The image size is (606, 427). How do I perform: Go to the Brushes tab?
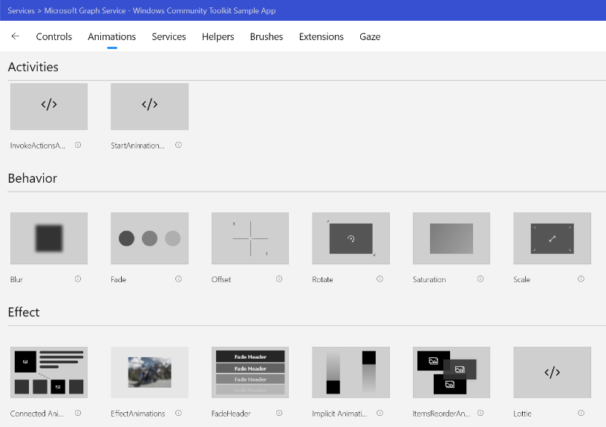pos(267,36)
